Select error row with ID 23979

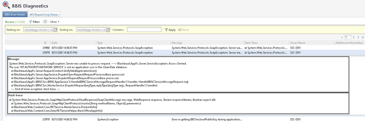[185, 52]
